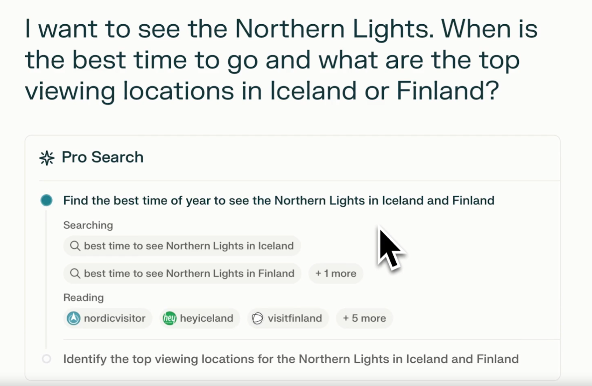This screenshot has width=592, height=386.
Task: Select the nordicvisitor source favicon
Action: 74,318
